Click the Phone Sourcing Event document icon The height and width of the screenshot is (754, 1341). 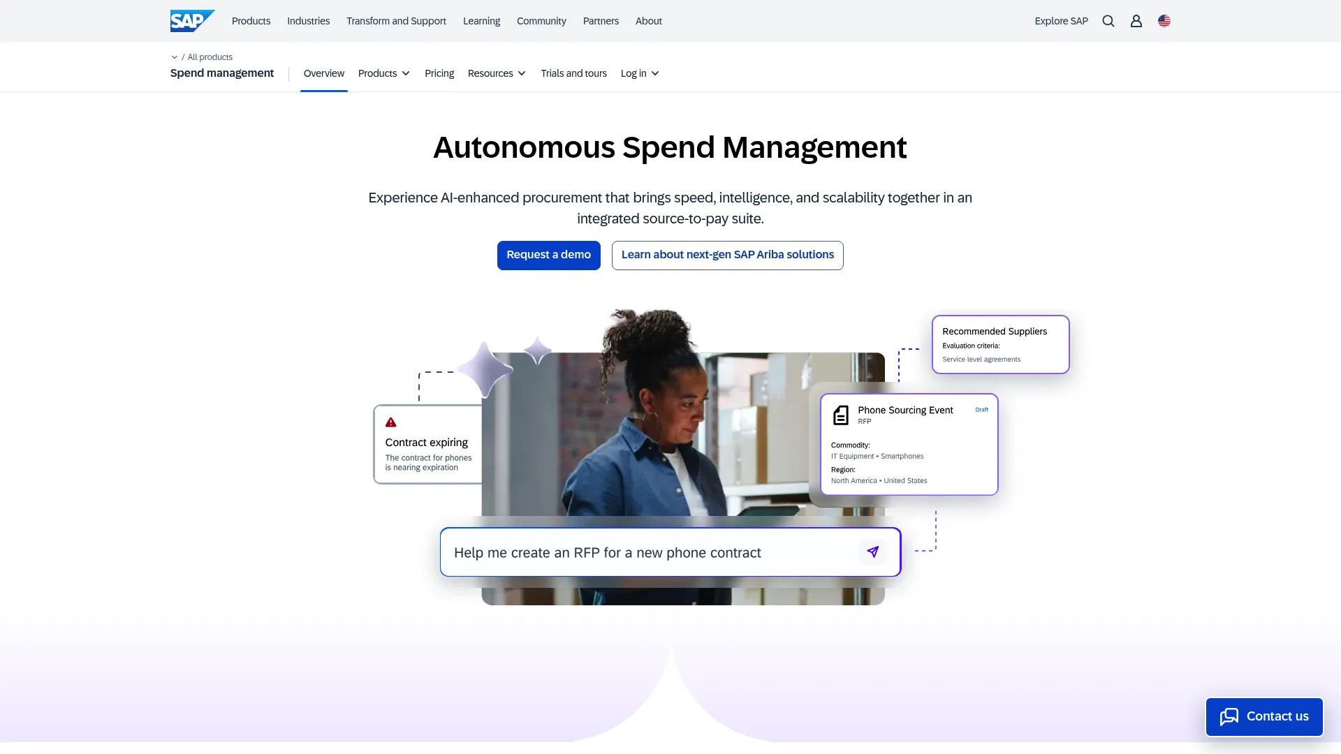point(841,415)
